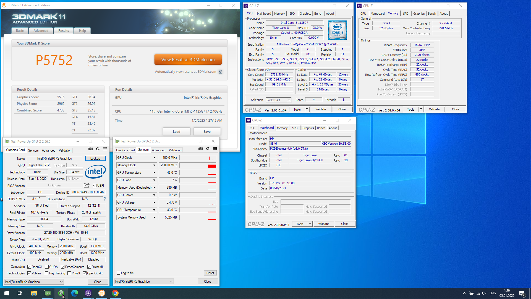Open Help tab in 3DMark 11
Viewport: 531px width, 299px height.
click(82, 31)
